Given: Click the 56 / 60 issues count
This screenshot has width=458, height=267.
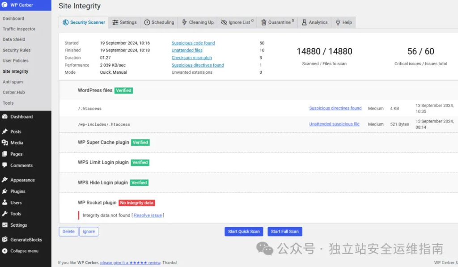Looking at the screenshot, I should tap(420, 51).
